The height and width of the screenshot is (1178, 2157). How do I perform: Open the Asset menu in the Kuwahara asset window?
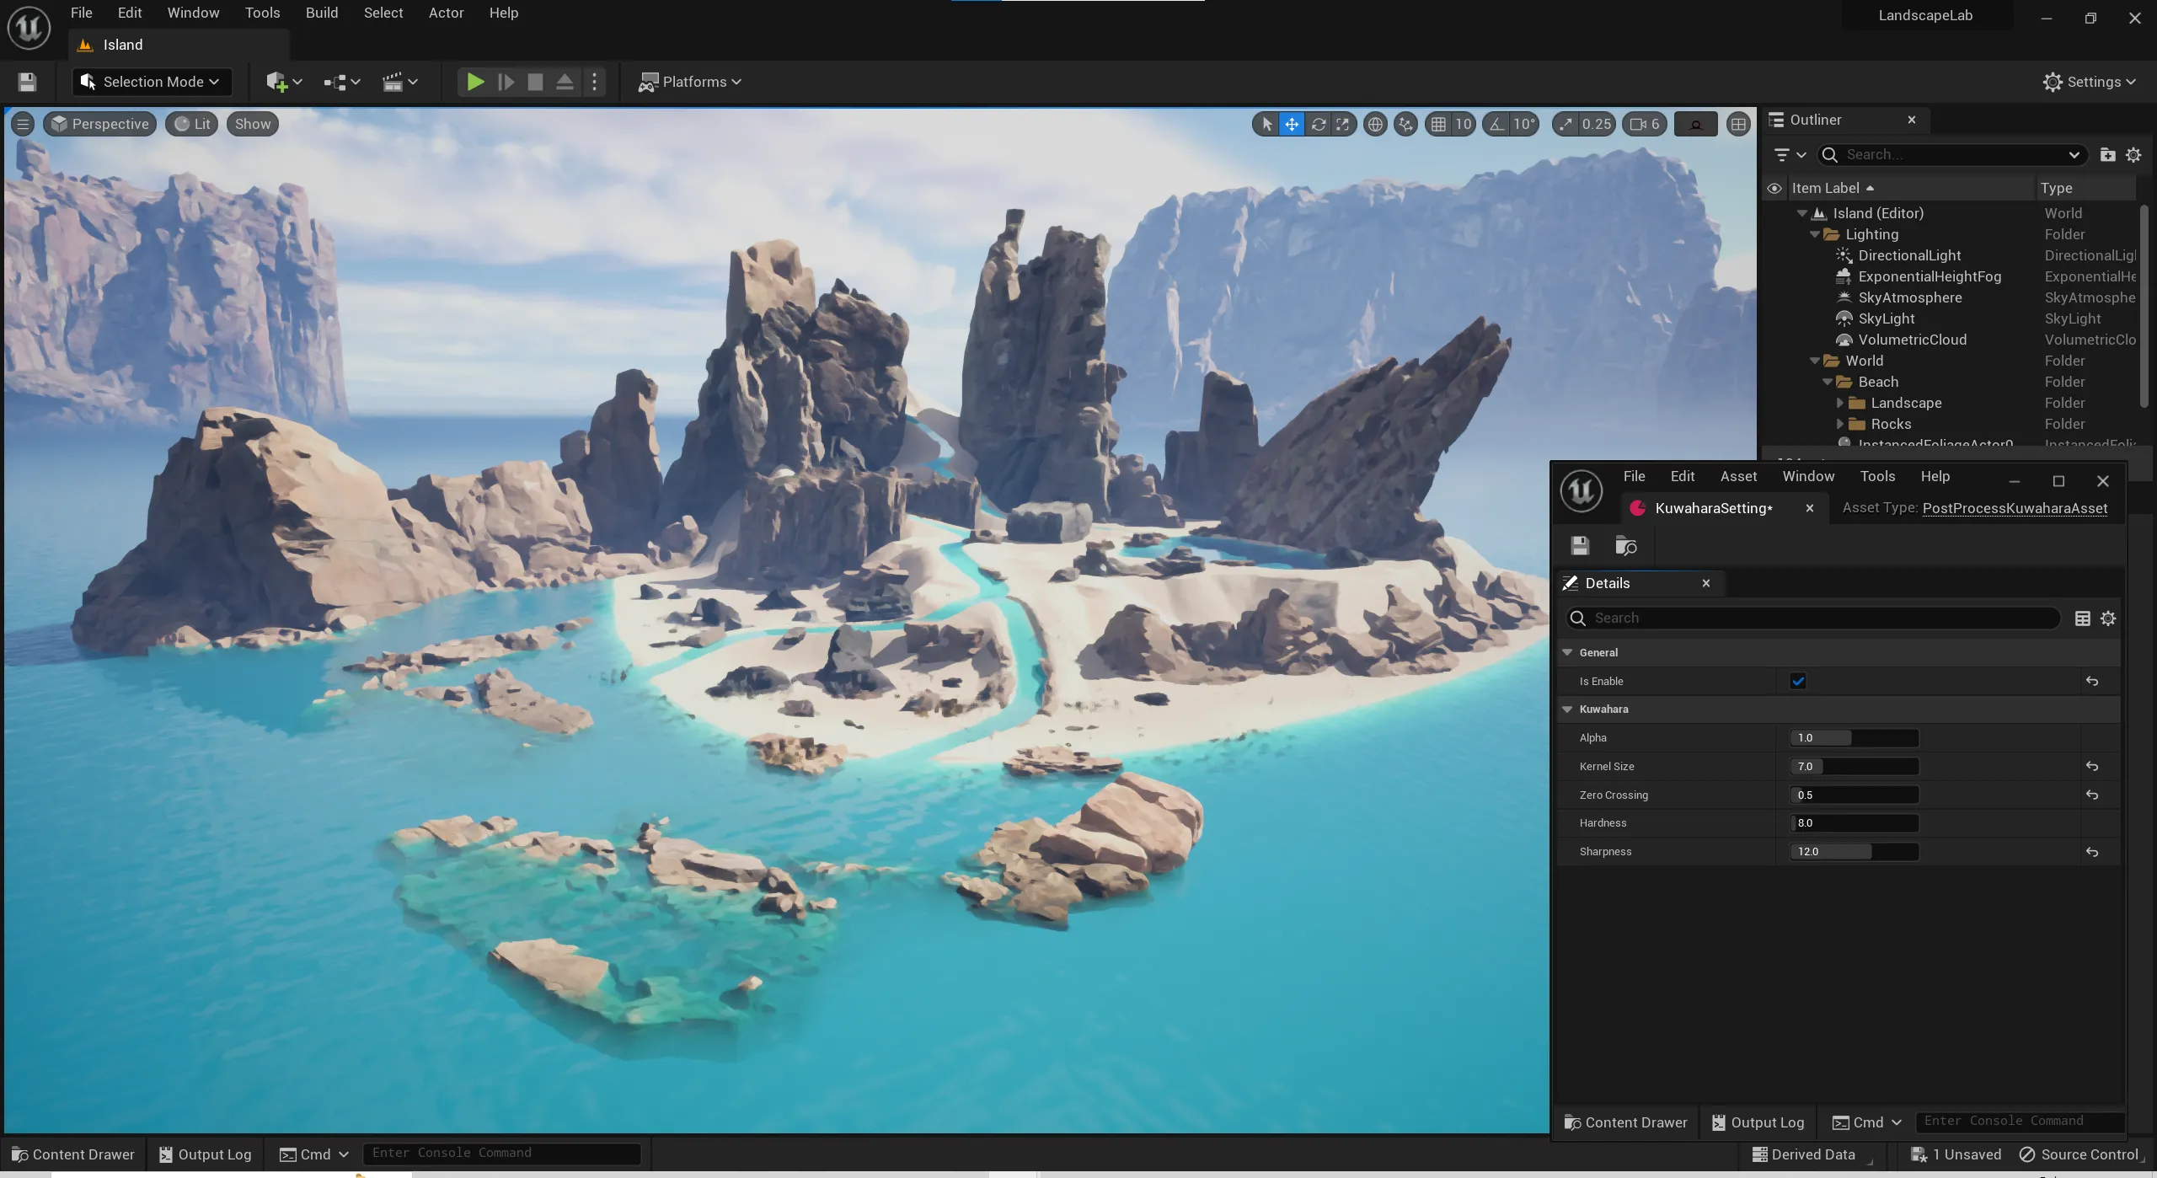(1738, 477)
